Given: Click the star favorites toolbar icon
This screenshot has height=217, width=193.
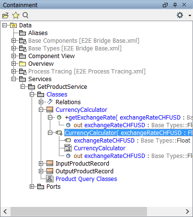Looking at the screenshot, I should pos(16,15).
